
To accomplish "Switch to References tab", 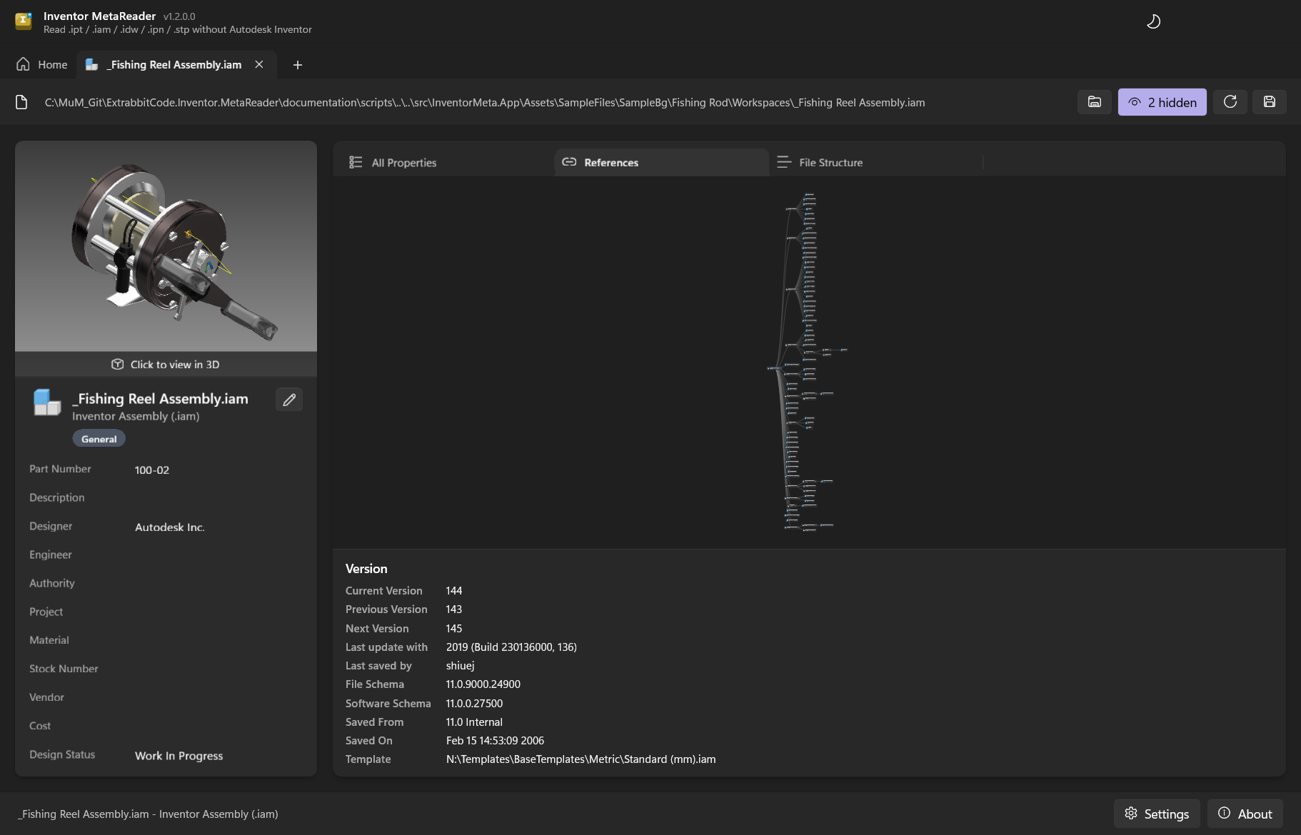I will click(661, 163).
